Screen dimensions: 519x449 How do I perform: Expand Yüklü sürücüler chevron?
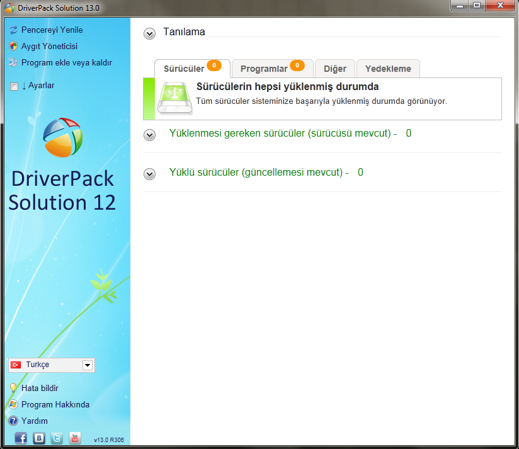150,174
